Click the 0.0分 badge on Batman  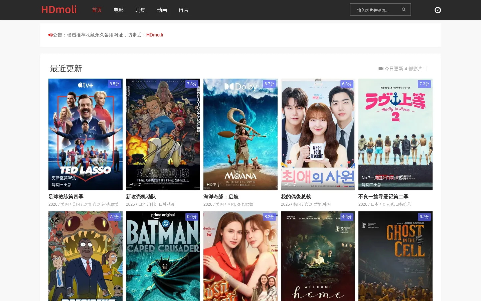192,217
